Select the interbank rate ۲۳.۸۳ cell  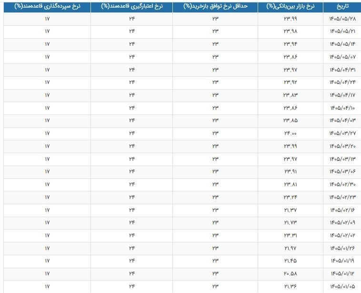pos(291,95)
